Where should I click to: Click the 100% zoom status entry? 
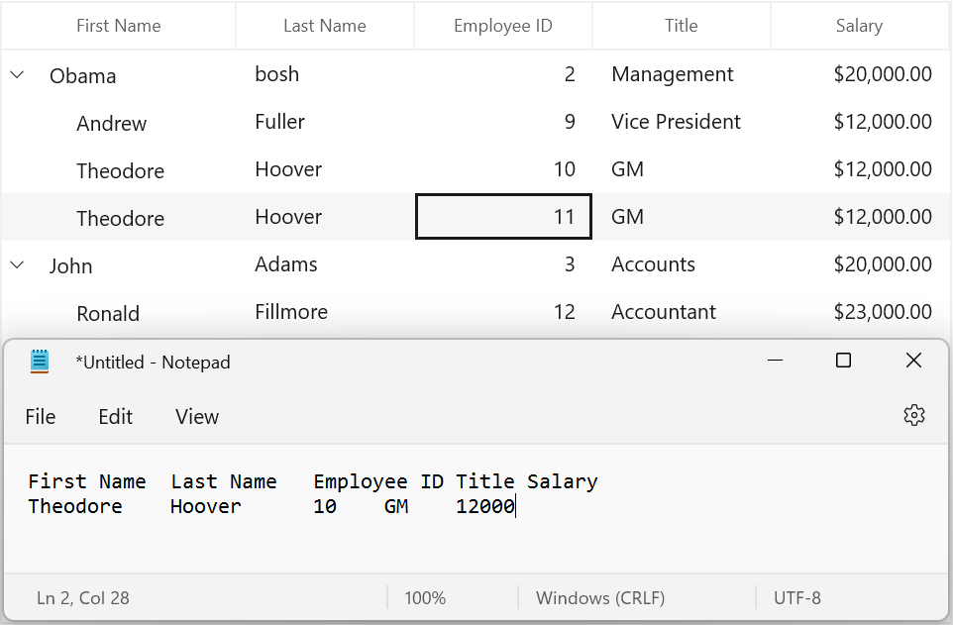425,597
